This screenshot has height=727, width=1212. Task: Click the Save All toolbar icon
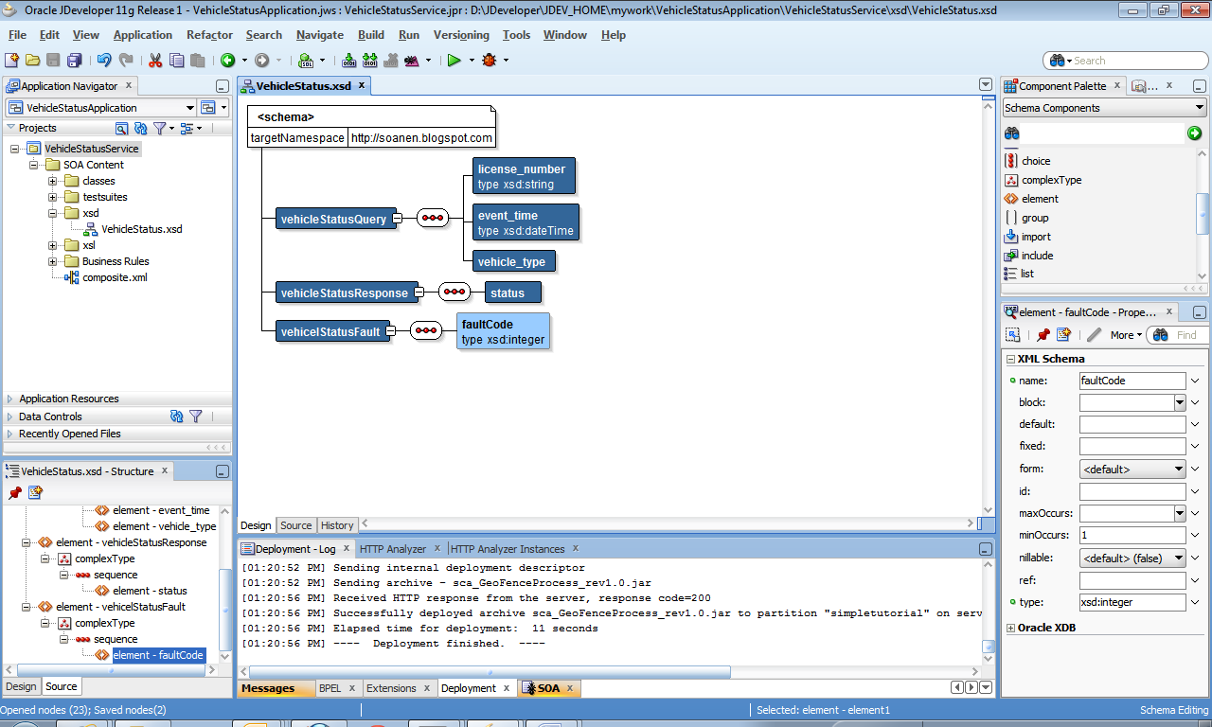74,60
